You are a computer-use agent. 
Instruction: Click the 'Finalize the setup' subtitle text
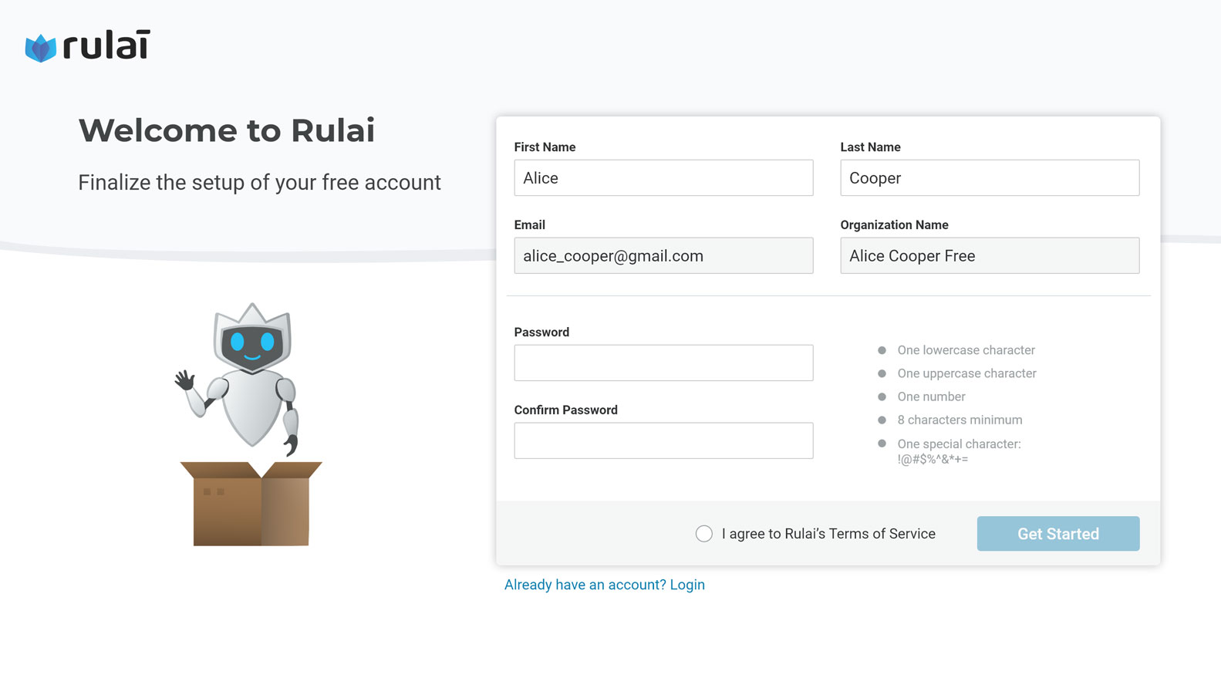[259, 183]
